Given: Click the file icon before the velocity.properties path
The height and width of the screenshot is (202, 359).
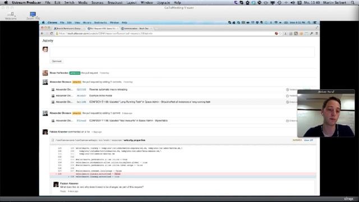Looking at the screenshot, I should [x=53, y=140].
